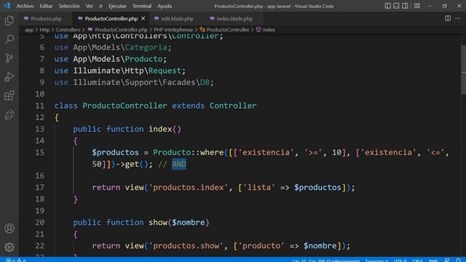Click the Http breadcrumb segment

(44, 30)
